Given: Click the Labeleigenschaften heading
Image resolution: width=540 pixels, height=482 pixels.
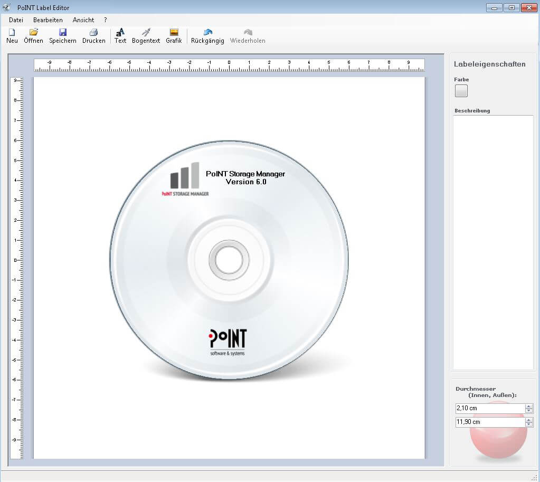Looking at the screenshot, I should pyautogui.click(x=490, y=64).
